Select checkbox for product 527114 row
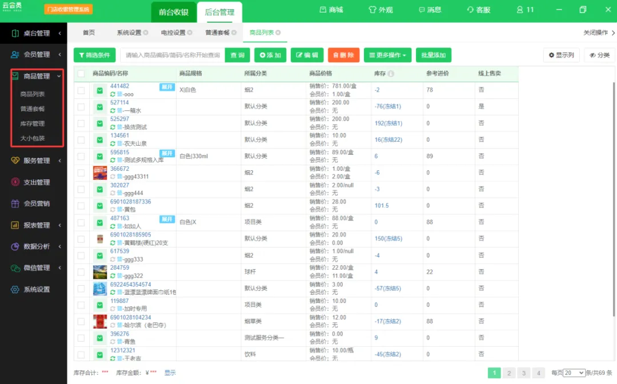 pos(81,107)
